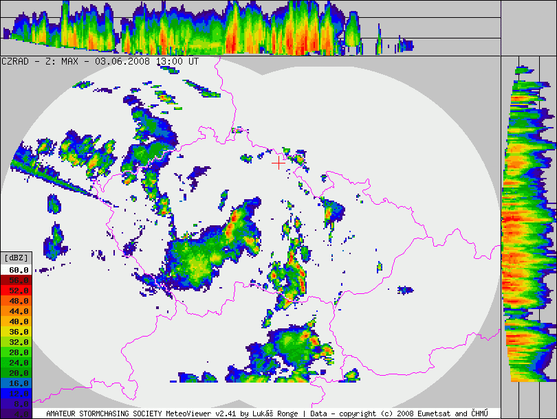
Task: Click the 16.0 dBZ blue legend swatch
Action: click(16, 383)
